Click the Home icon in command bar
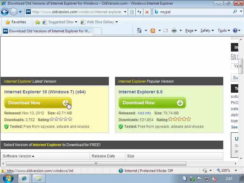 pos(139,30)
